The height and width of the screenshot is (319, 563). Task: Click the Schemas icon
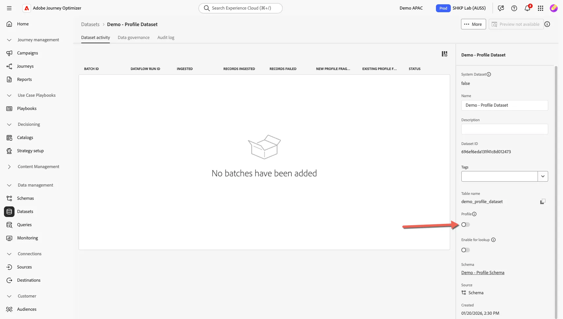click(x=9, y=198)
